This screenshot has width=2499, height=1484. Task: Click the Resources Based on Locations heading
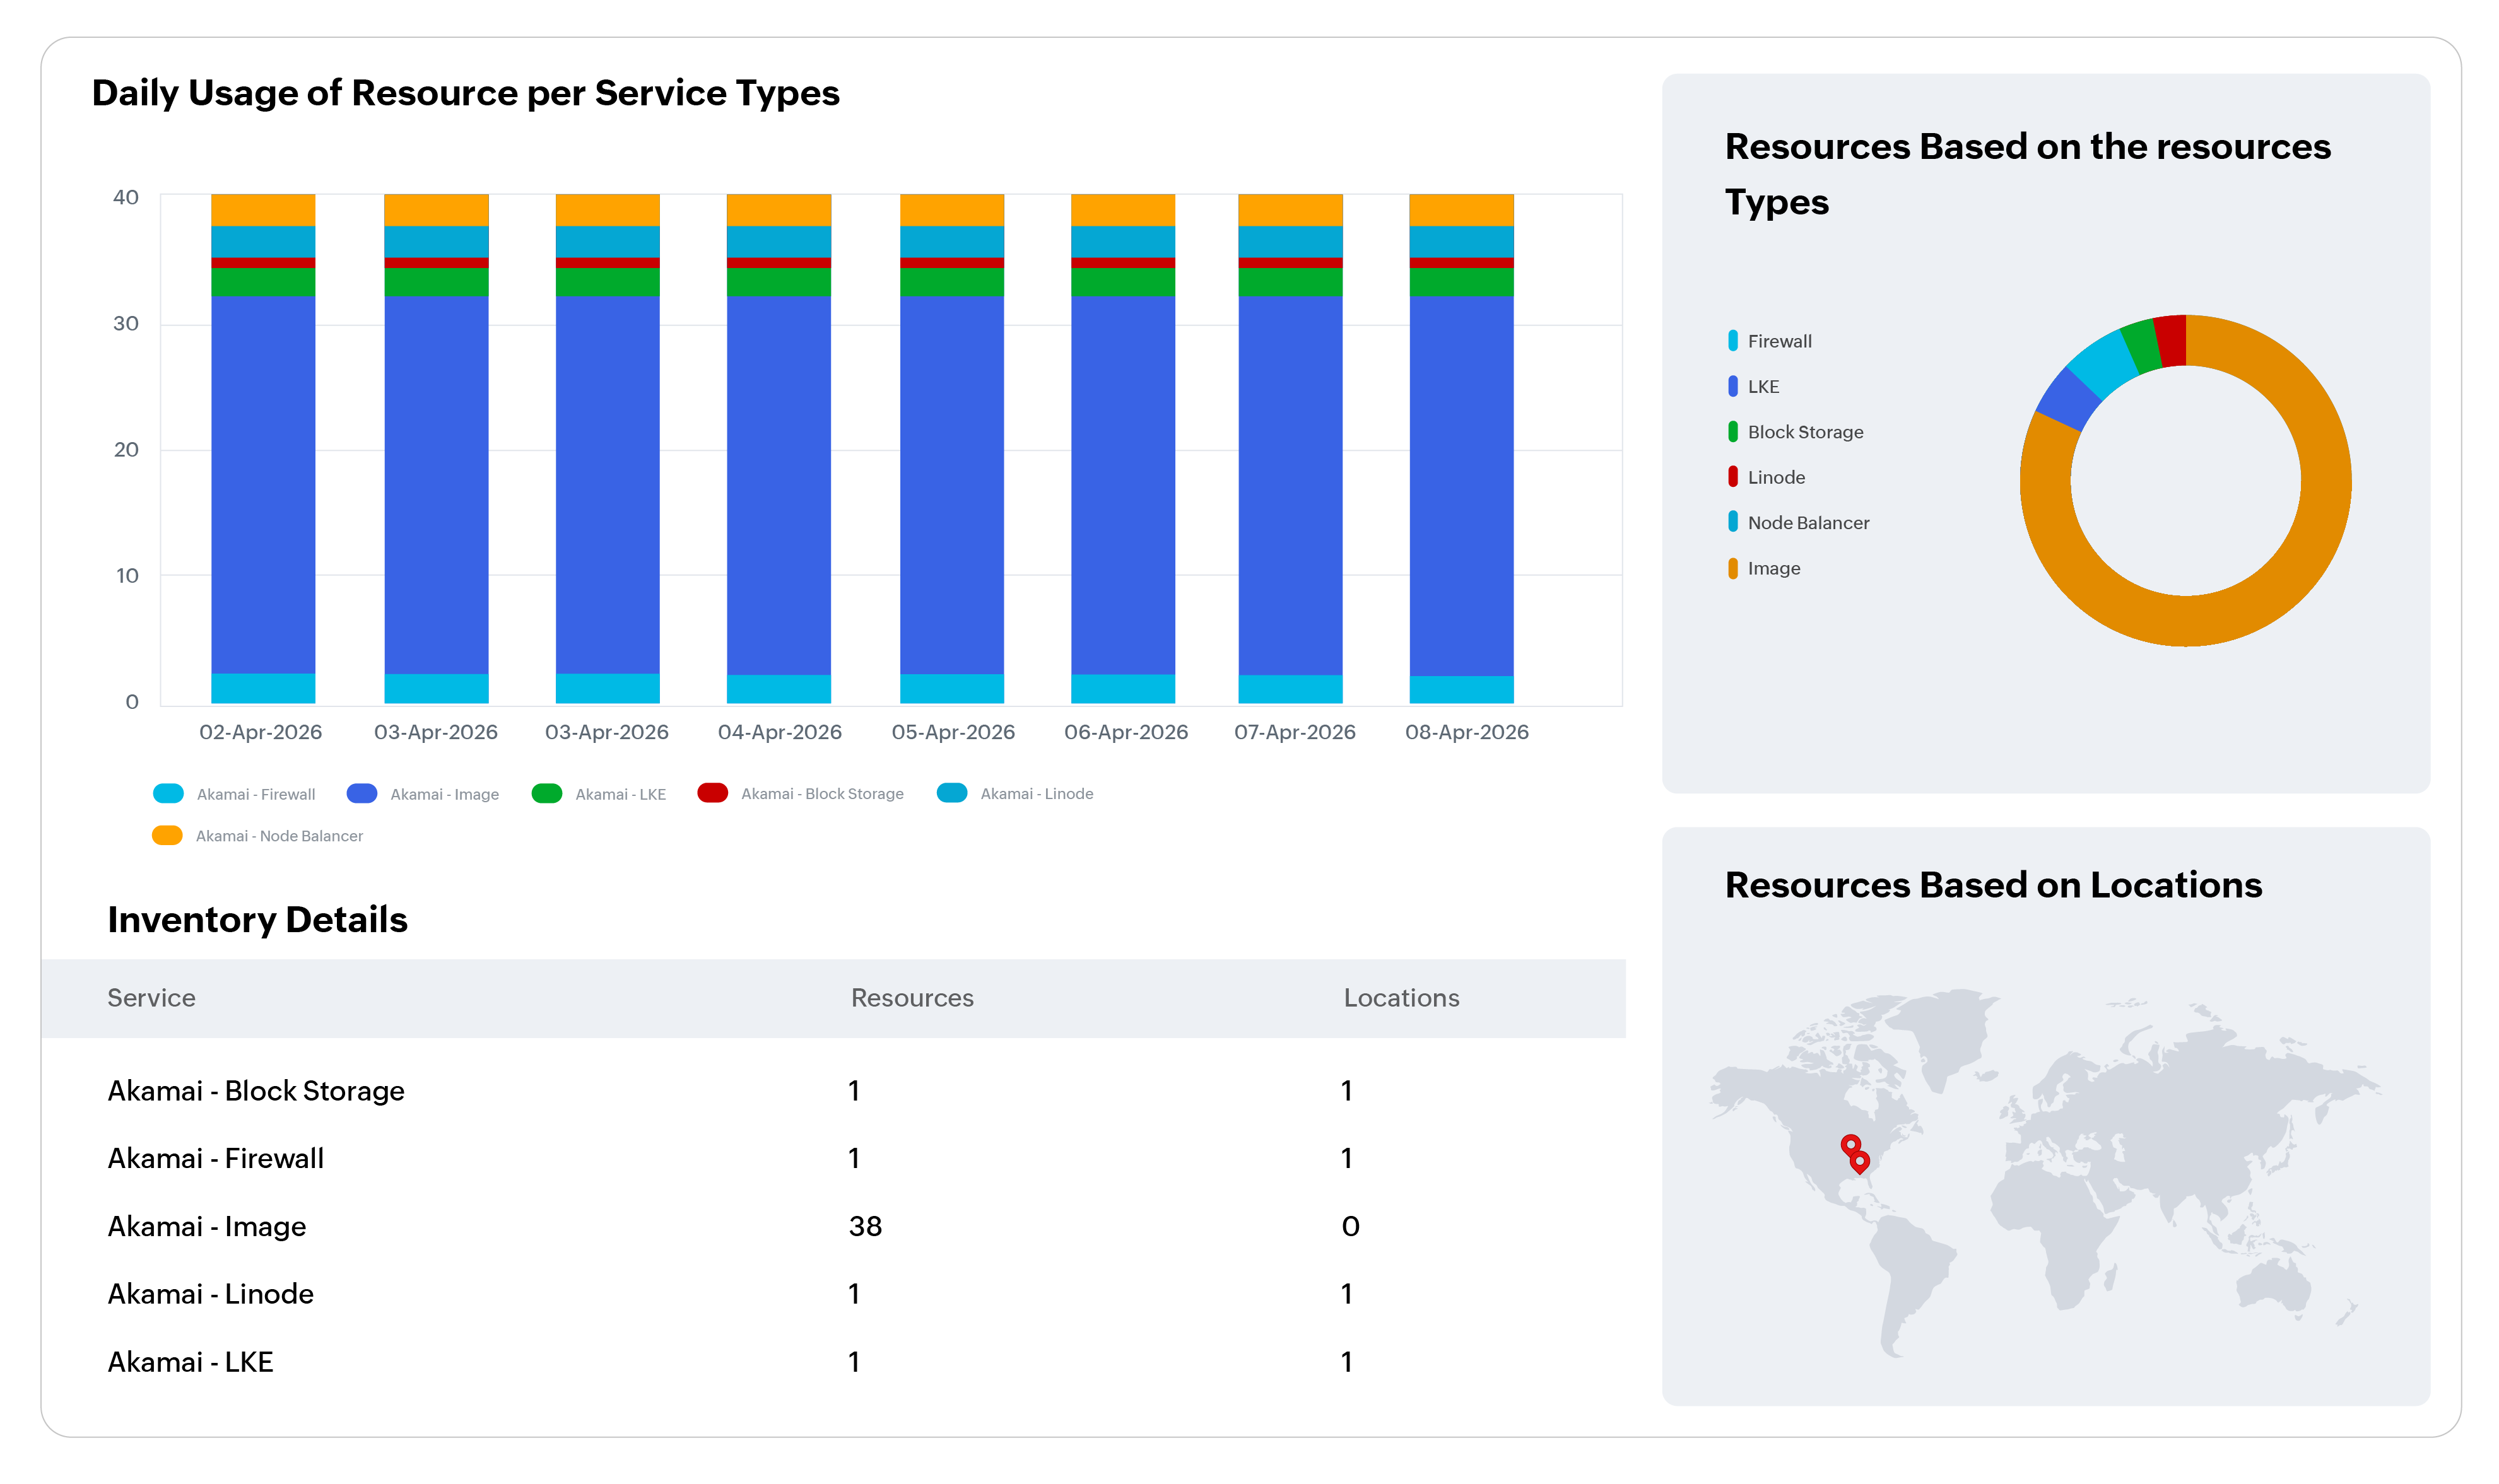(1993, 885)
